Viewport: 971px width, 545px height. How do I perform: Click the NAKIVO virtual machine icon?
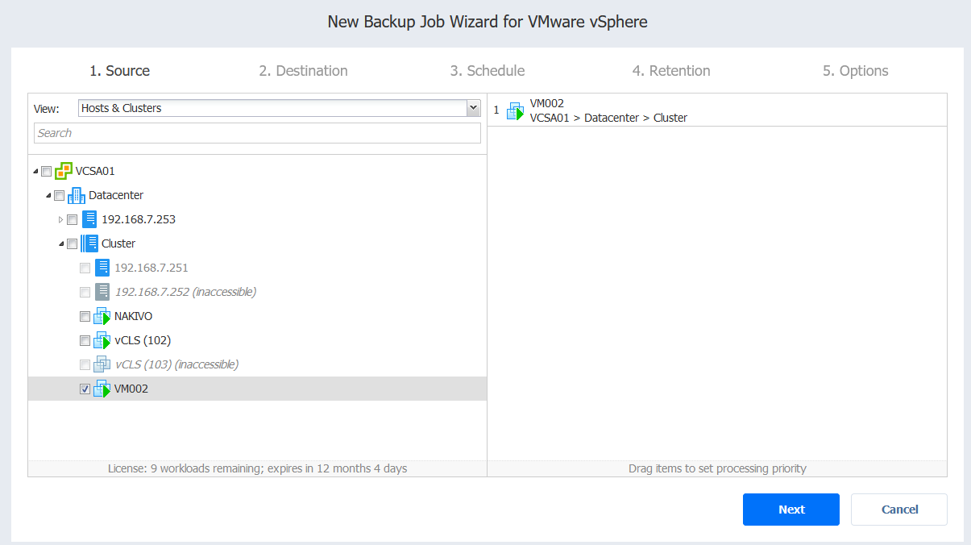click(102, 316)
